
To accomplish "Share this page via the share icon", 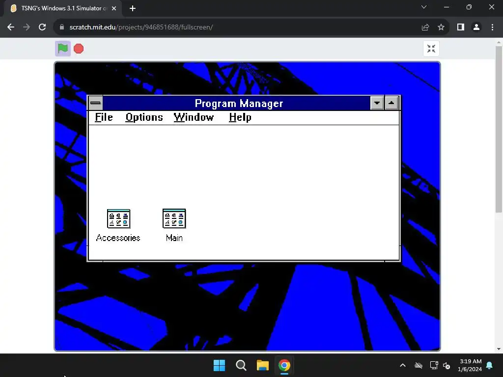I will pos(425,27).
